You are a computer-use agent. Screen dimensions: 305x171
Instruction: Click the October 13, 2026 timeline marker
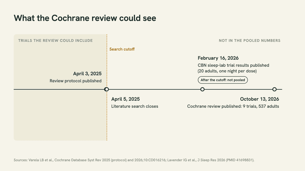point(274,89)
